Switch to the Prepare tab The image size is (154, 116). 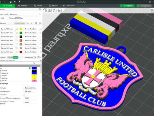(x=7, y=5)
